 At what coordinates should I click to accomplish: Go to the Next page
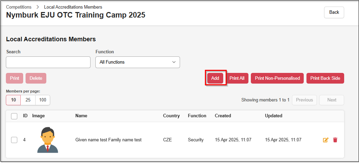pyautogui.click(x=332, y=100)
